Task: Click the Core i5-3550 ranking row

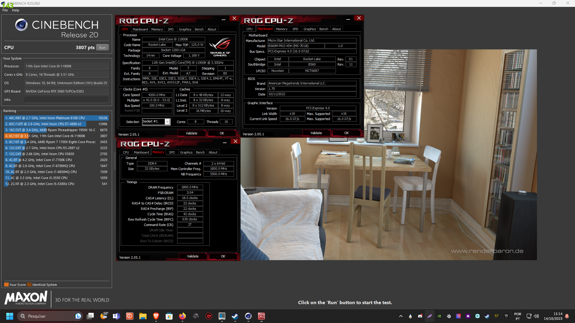Action: (x=56, y=178)
